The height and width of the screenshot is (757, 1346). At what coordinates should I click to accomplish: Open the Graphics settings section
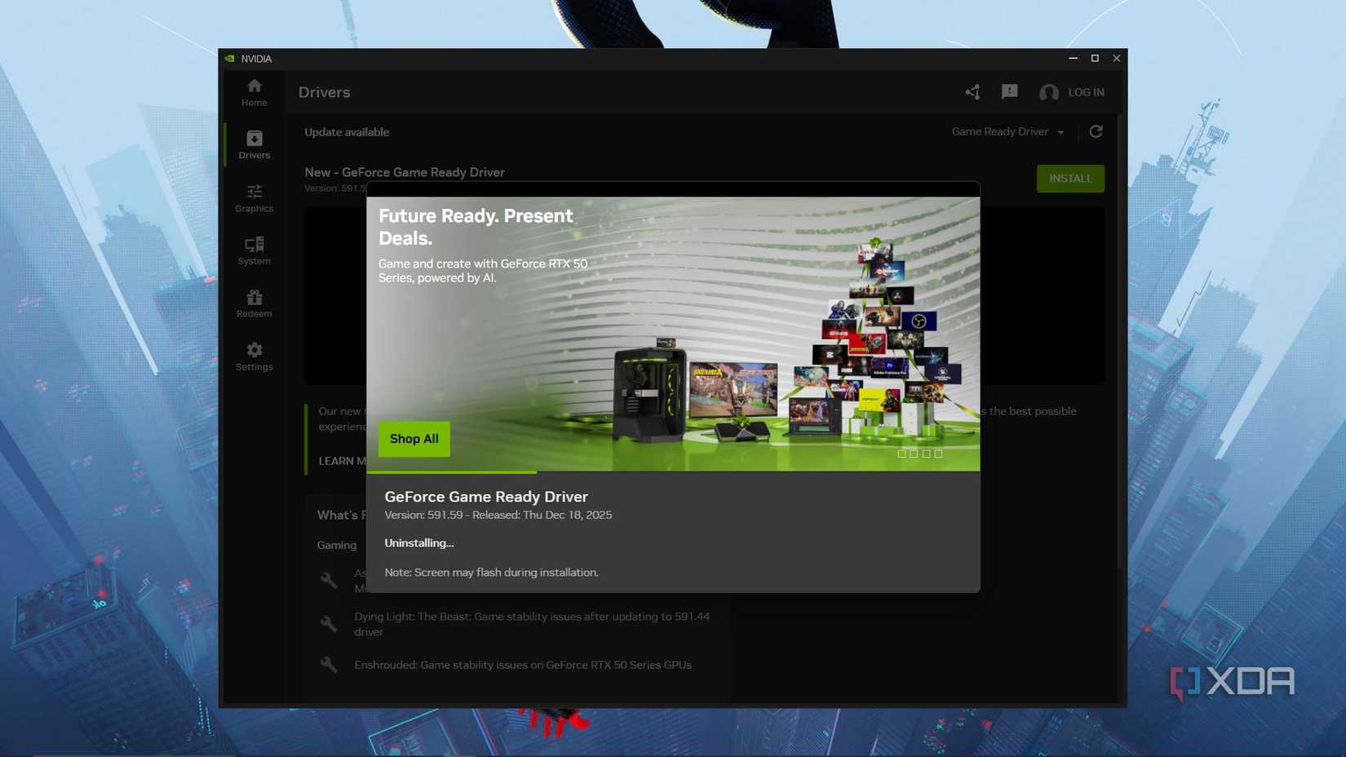tap(254, 198)
